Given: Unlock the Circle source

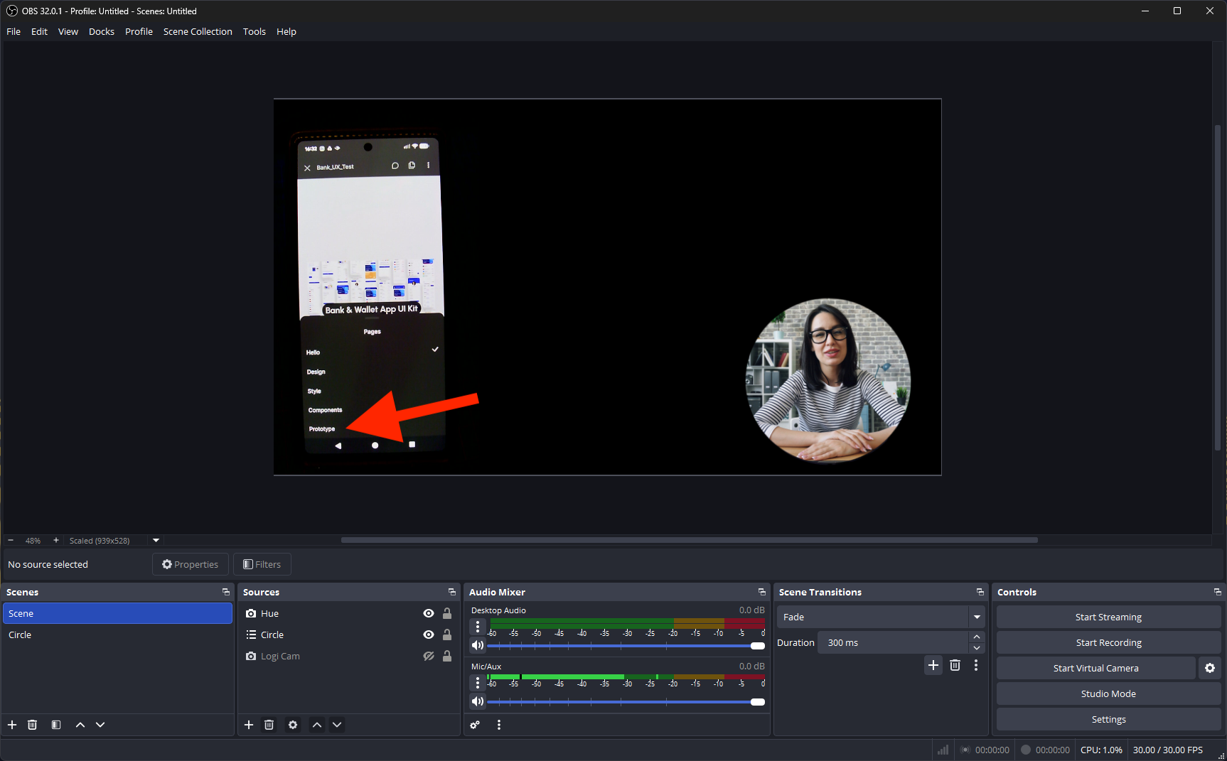Looking at the screenshot, I should pyautogui.click(x=447, y=635).
